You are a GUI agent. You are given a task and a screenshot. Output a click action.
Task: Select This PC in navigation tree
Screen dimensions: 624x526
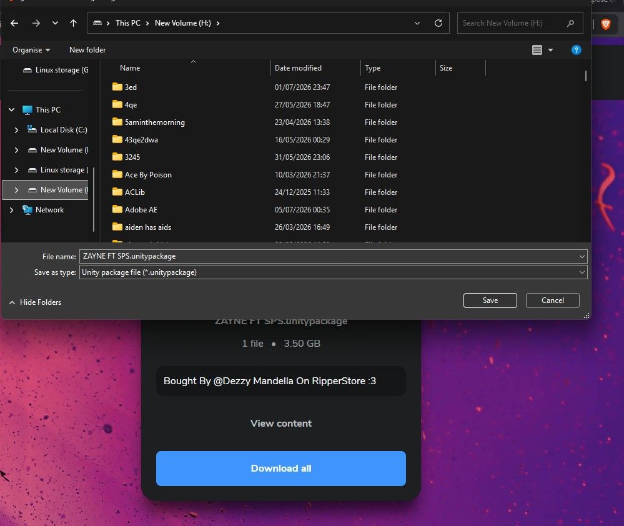[42, 110]
